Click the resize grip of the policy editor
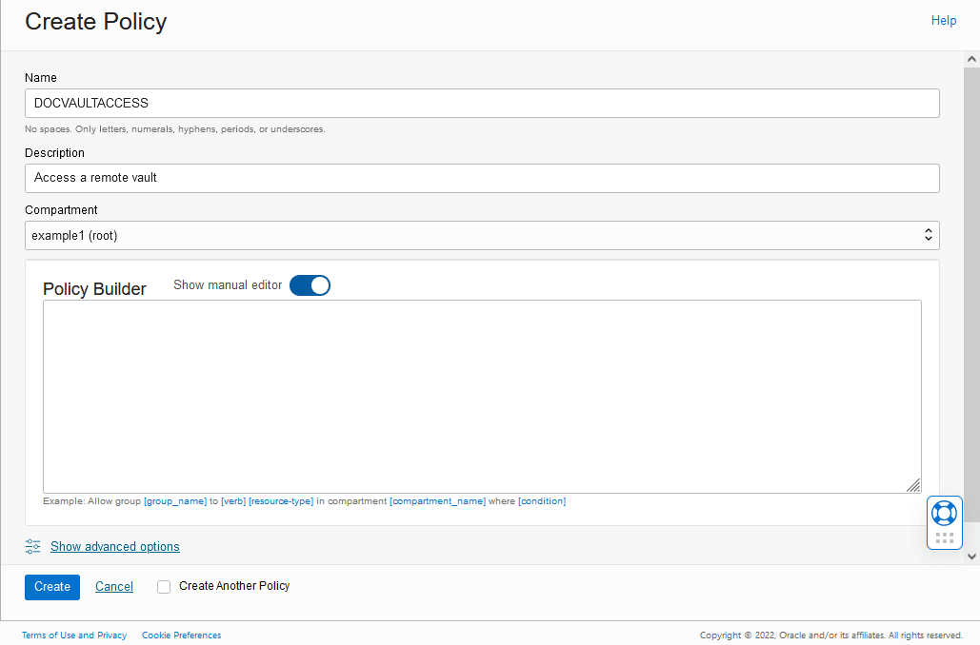Image resolution: width=980 pixels, height=645 pixels. tap(914, 485)
